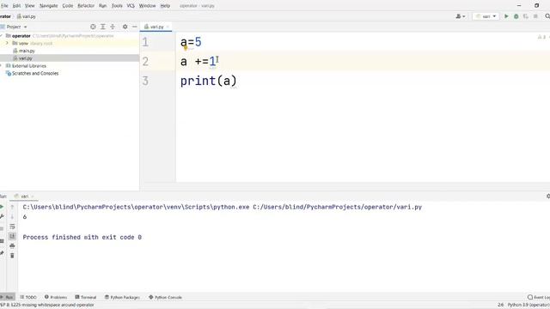Open the Python Console tool window
The image size is (550, 309).
(x=165, y=297)
